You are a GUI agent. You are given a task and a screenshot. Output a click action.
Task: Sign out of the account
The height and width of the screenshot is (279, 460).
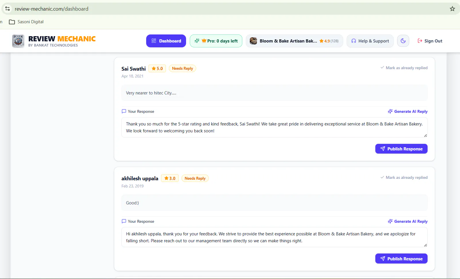[x=430, y=41]
